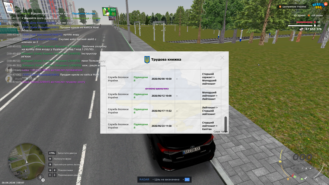Click the orange oil indicator icon

[x=288, y=179]
